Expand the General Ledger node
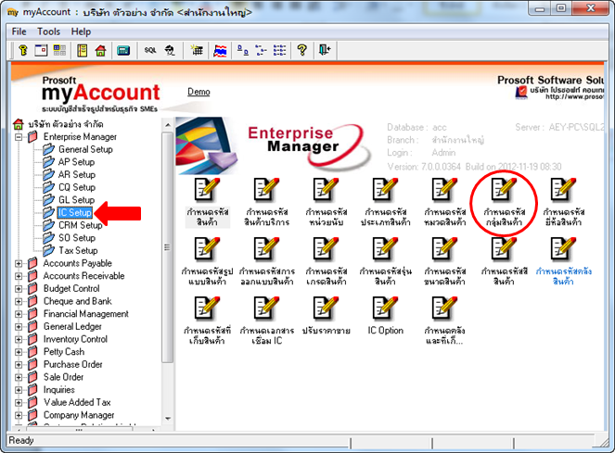Screen dimensions: 615x453 click(19, 327)
